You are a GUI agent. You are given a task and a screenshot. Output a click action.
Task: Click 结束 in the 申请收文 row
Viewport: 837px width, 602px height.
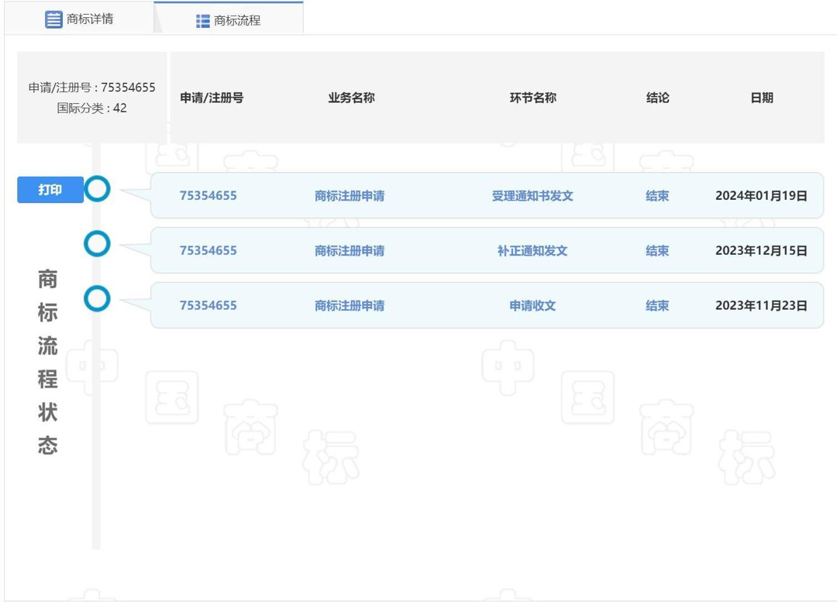(657, 306)
